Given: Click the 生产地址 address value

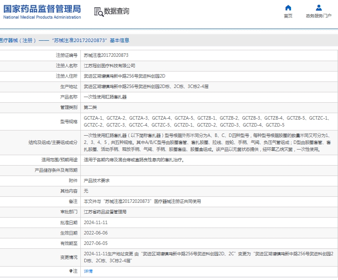Looking at the screenshot, I should pyautogui.click(x=146, y=86).
